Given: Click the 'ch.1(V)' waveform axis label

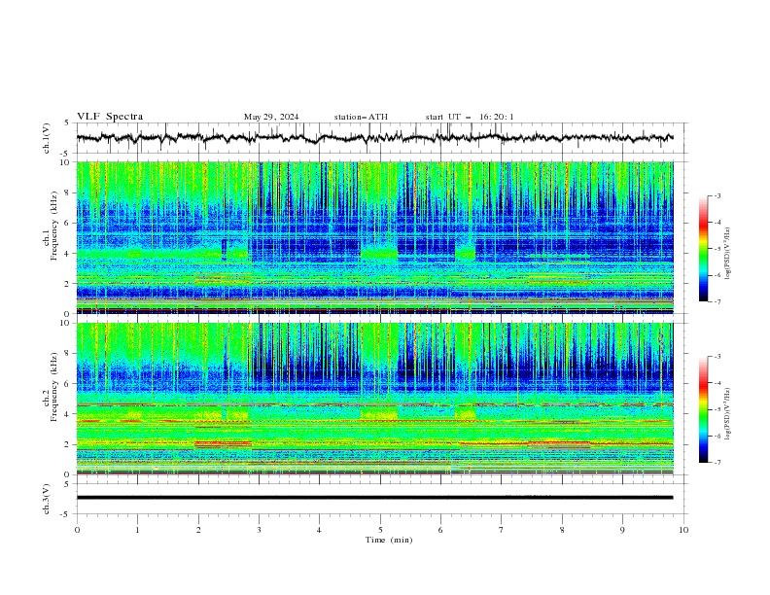Looking at the screenshot, I should 47,138.
